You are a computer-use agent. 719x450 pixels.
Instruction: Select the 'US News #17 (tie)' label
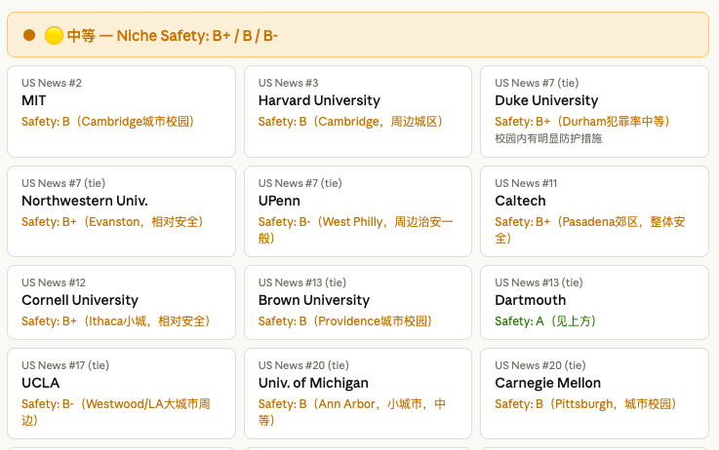tap(65, 365)
